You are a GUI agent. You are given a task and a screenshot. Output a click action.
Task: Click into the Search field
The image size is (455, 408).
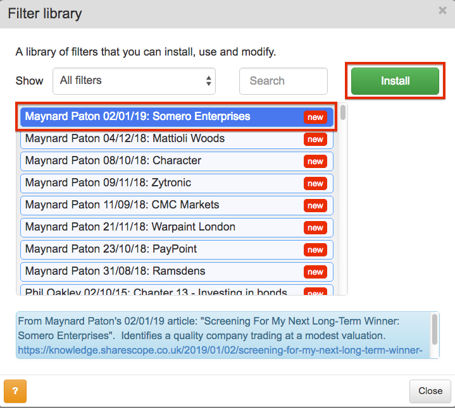284,81
